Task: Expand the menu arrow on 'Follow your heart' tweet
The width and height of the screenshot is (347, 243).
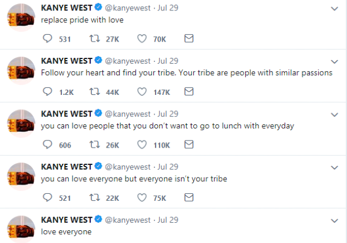Action: [334, 61]
